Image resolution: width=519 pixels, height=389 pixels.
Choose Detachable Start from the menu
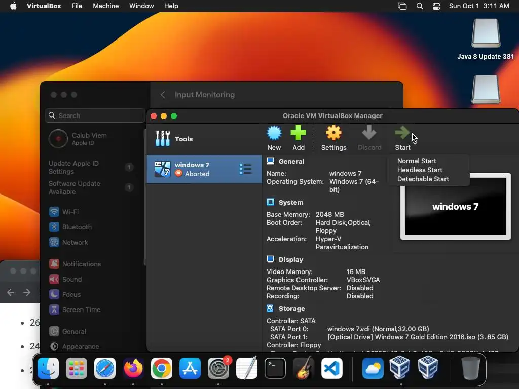[423, 179]
